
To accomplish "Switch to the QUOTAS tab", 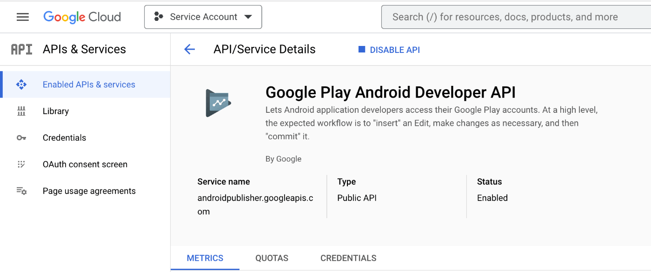I will tap(272, 258).
